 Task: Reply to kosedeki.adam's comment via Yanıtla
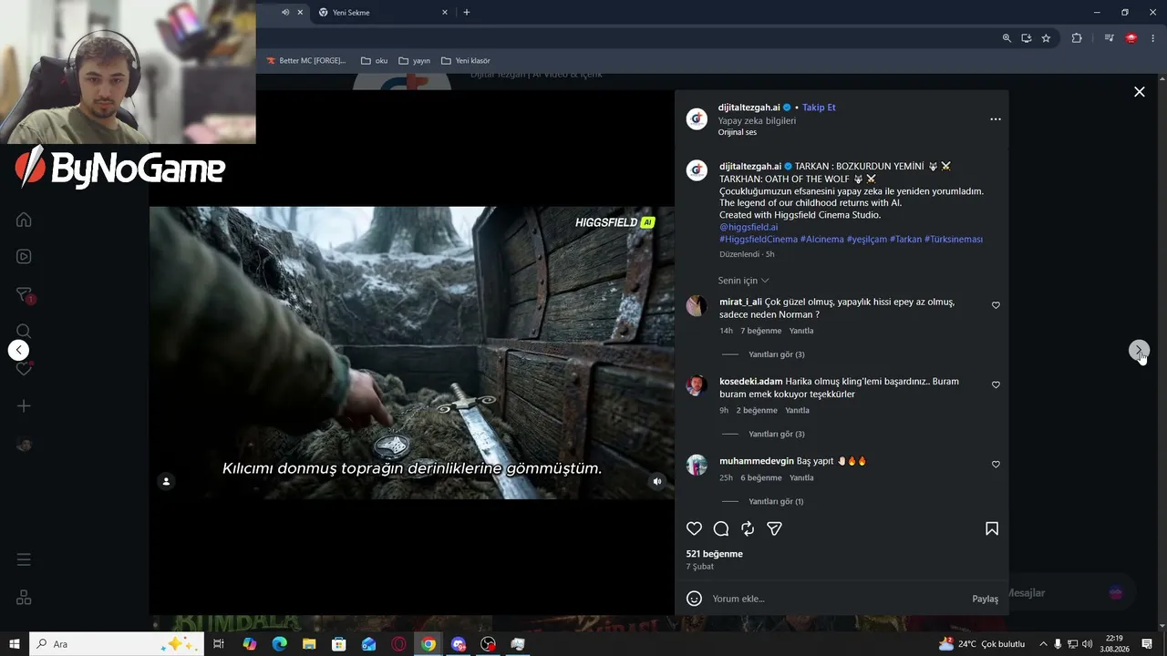click(x=797, y=411)
